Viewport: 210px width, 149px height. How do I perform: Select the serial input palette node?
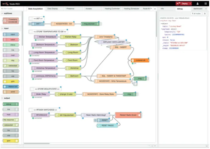11,92
